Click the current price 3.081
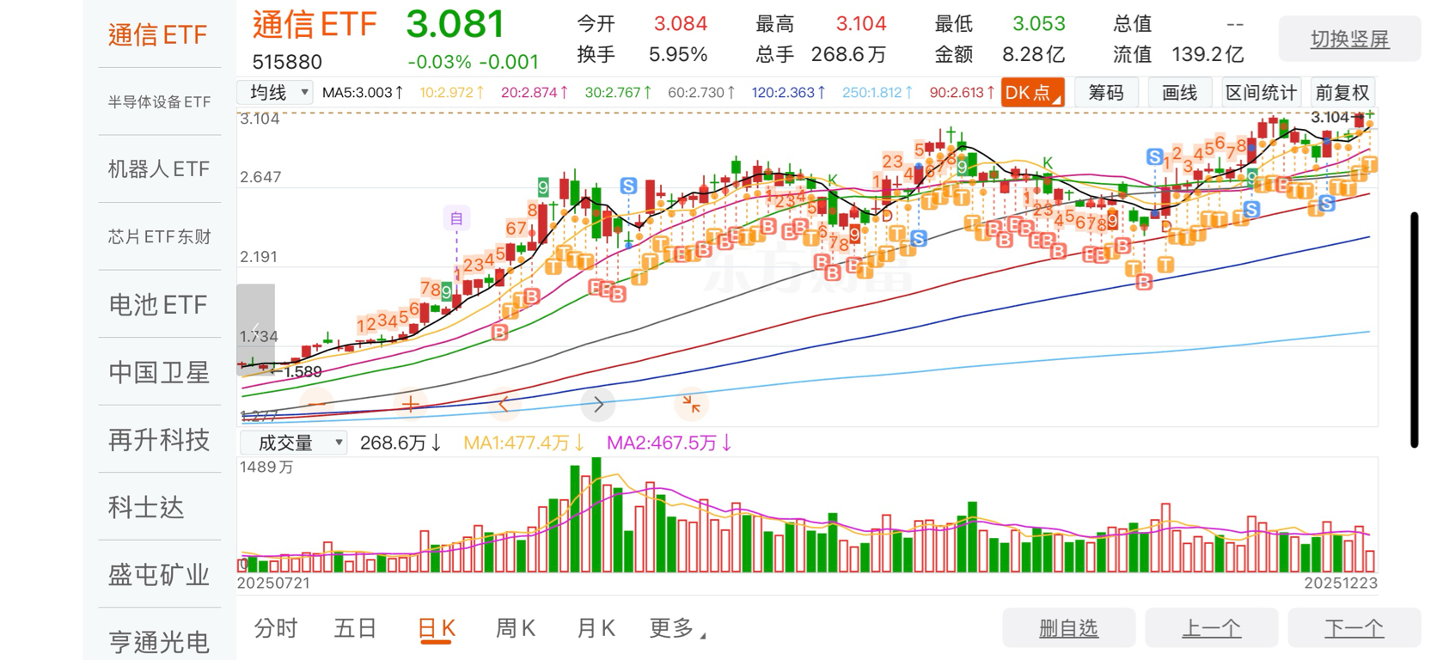Viewport: 1431px width, 660px height. [x=455, y=24]
